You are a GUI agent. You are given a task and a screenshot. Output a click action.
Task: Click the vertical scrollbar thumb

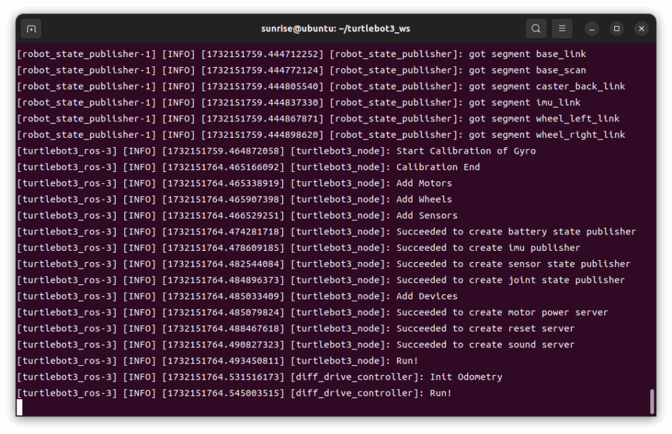[652, 402]
